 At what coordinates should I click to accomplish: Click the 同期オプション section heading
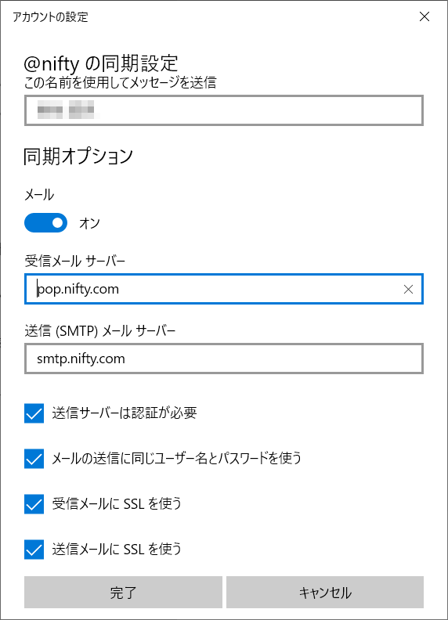[x=78, y=156]
